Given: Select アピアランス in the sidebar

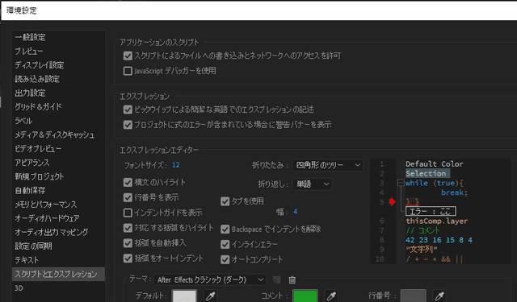Looking at the screenshot, I should click(x=58, y=163).
